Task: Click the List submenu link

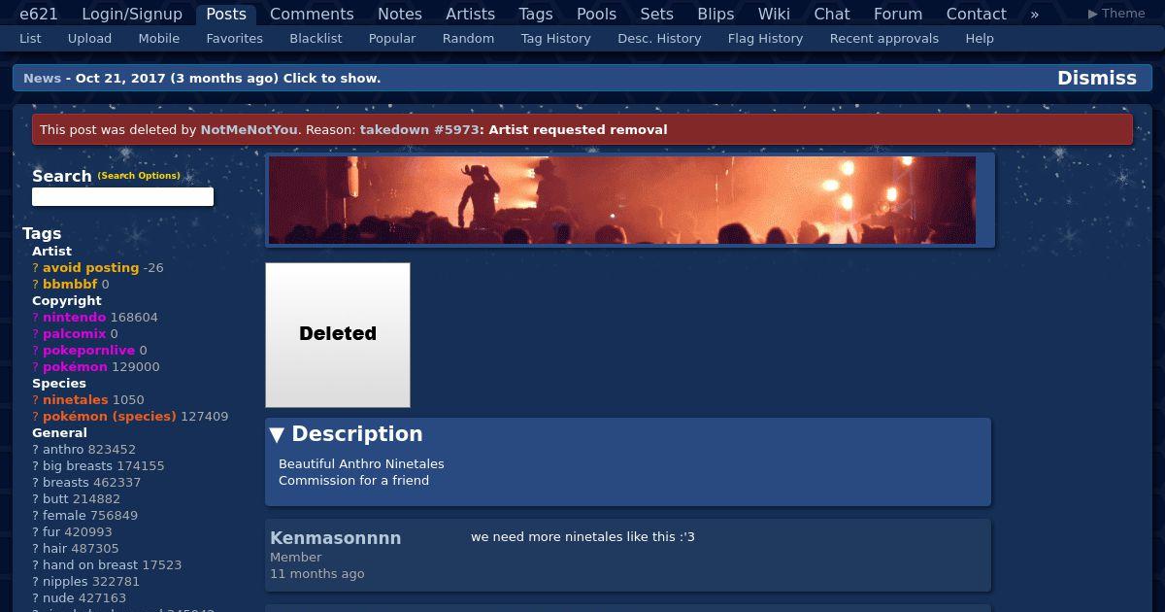Action: [x=30, y=39]
